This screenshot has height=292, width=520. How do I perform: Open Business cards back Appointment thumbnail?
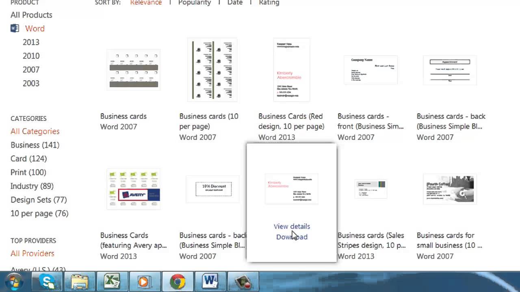pyautogui.click(x=450, y=70)
